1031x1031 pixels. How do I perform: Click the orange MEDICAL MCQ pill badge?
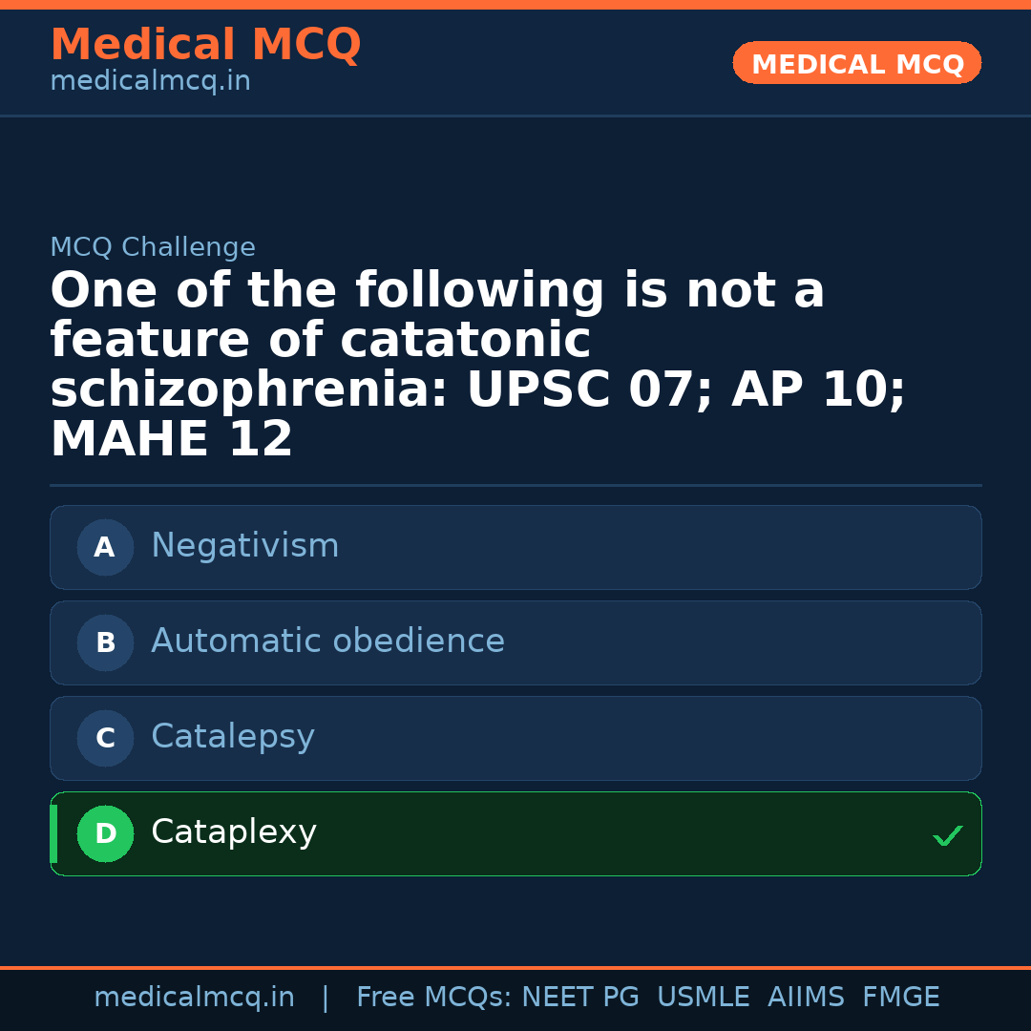click(x=856, y=63)
